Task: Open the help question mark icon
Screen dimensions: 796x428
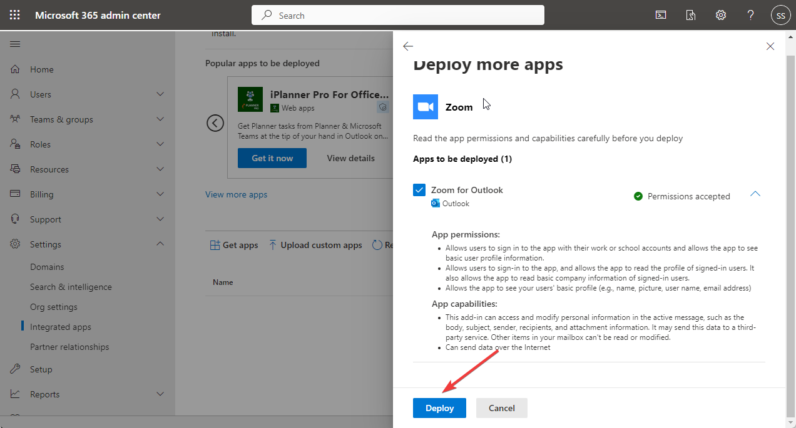Action: [x=751, y=15]
